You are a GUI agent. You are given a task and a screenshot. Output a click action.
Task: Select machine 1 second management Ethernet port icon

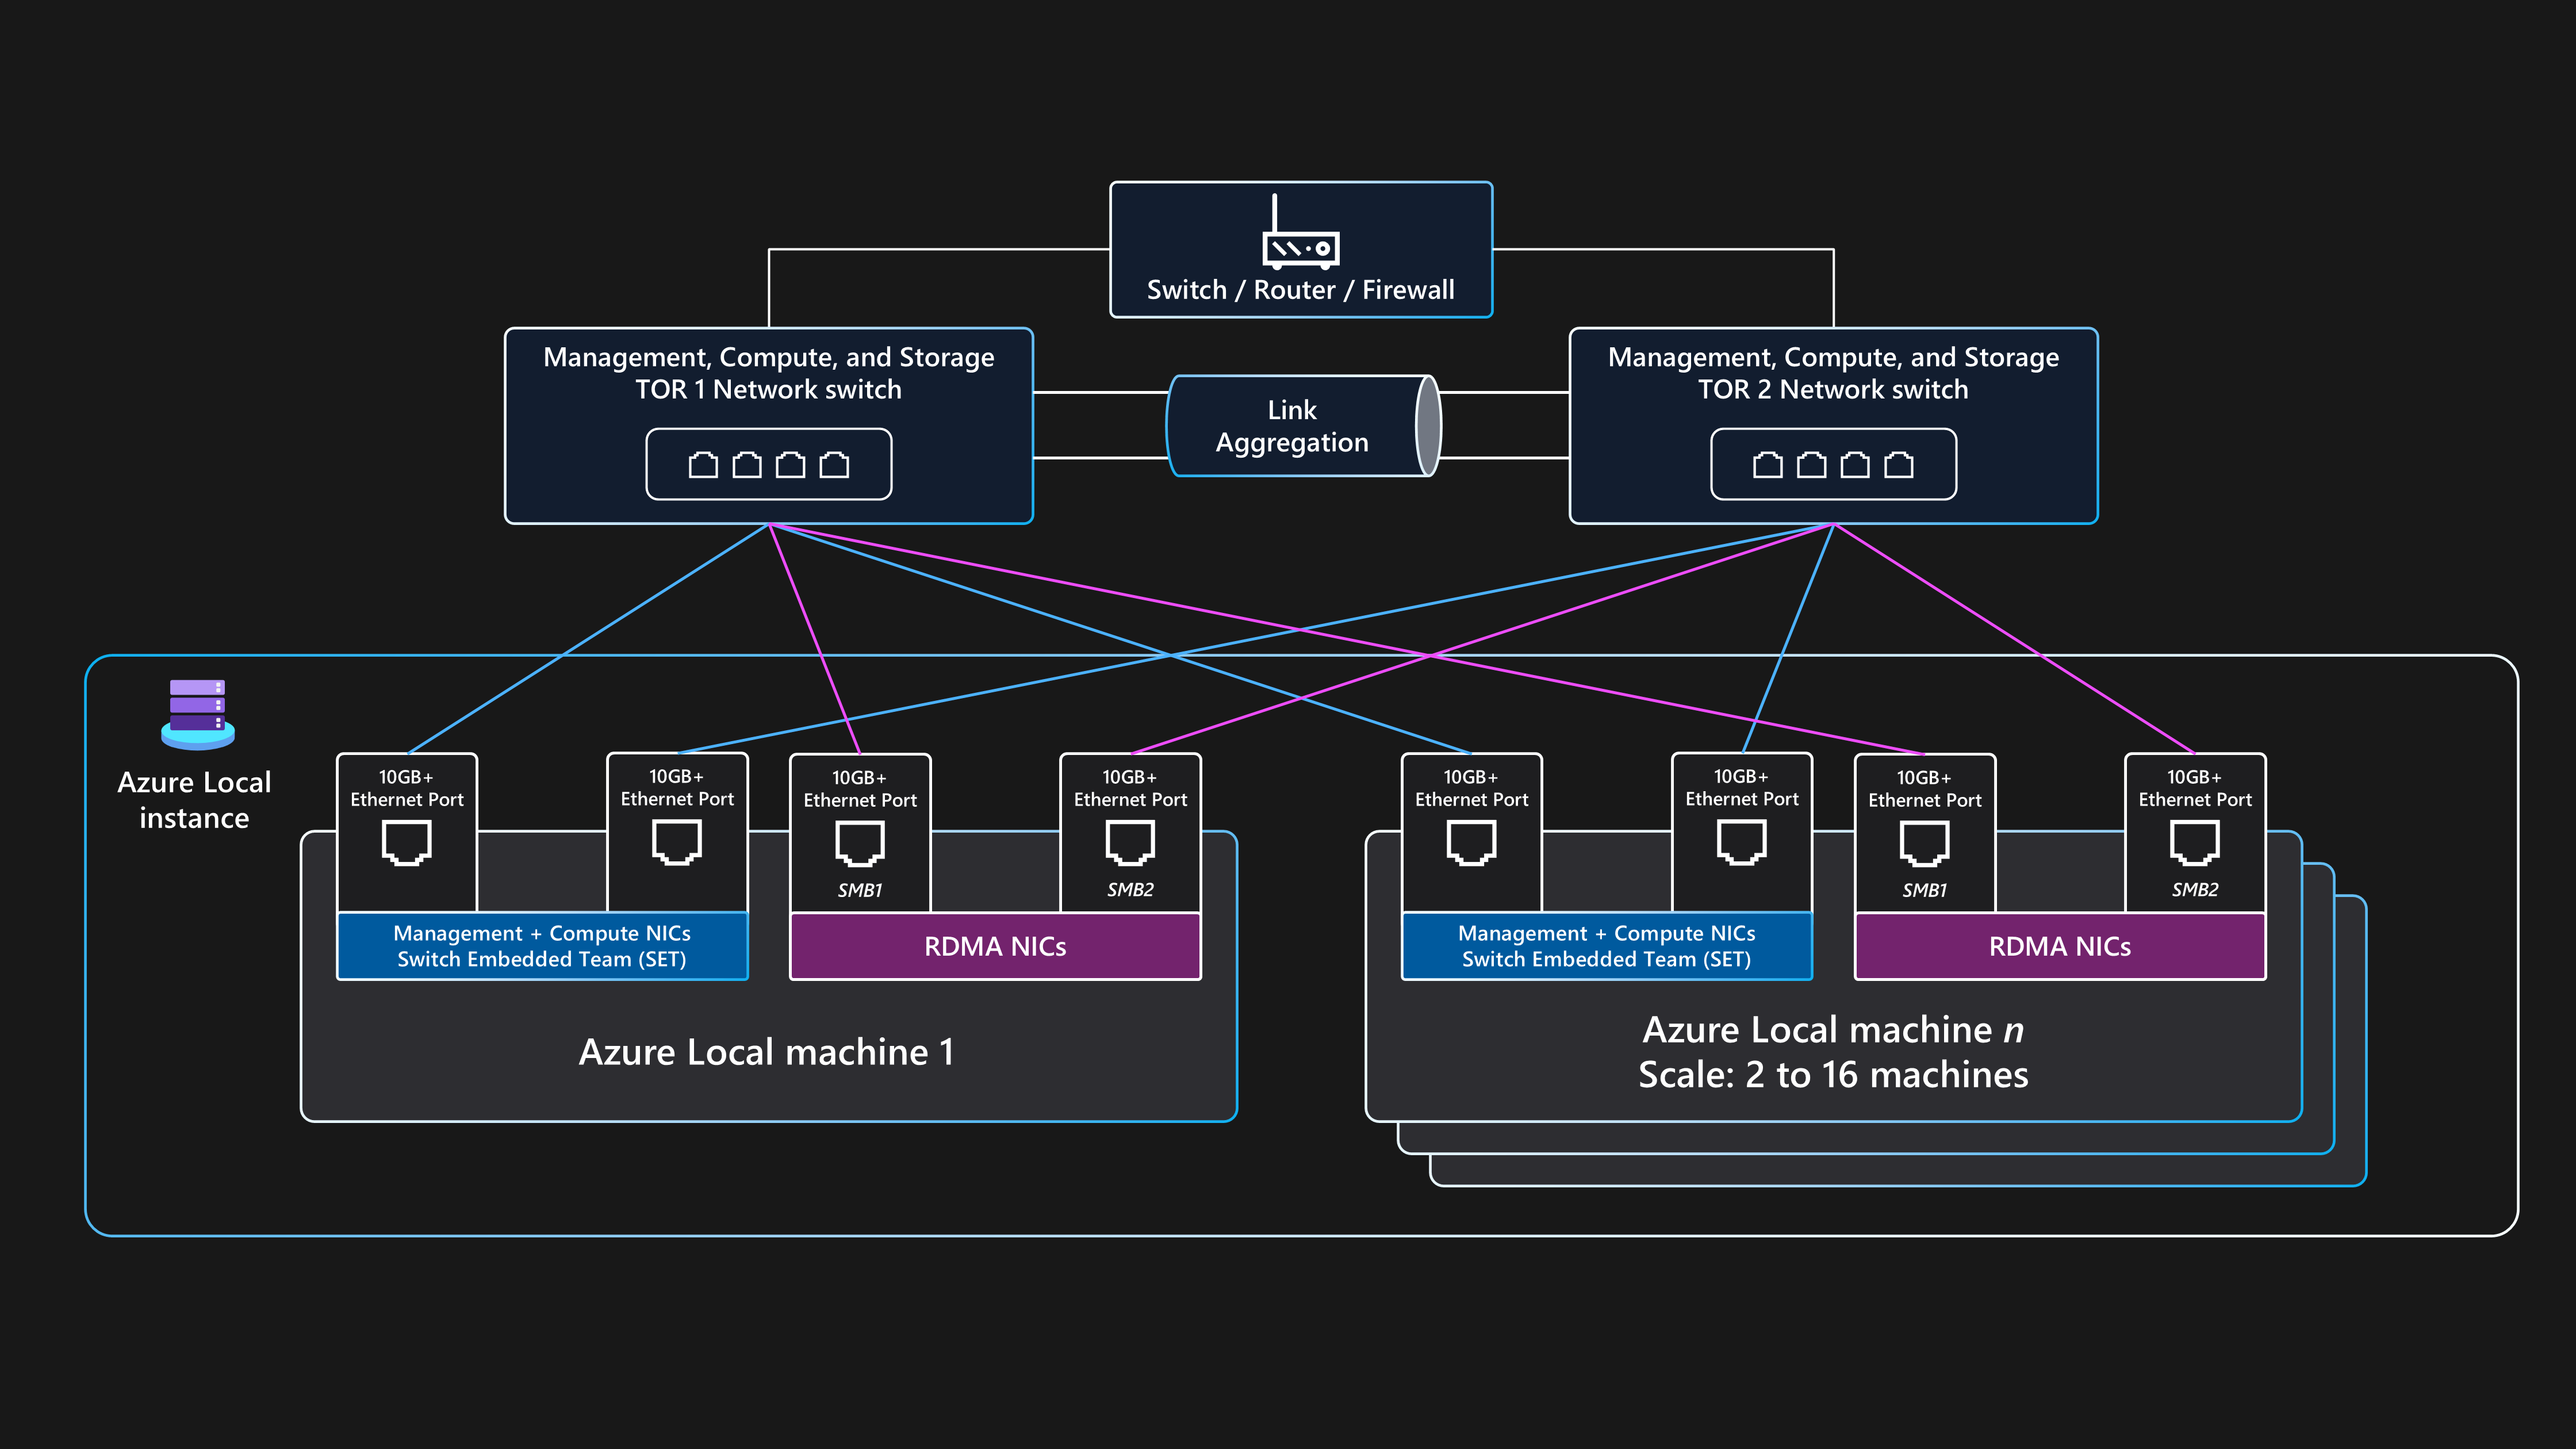click(677, 842)
